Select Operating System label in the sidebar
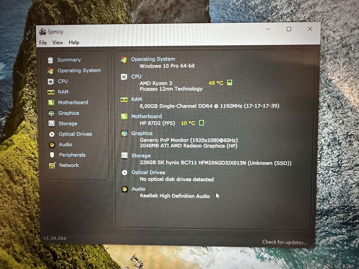Viewport: 359px width, 269px height. (x=79, y=70)
